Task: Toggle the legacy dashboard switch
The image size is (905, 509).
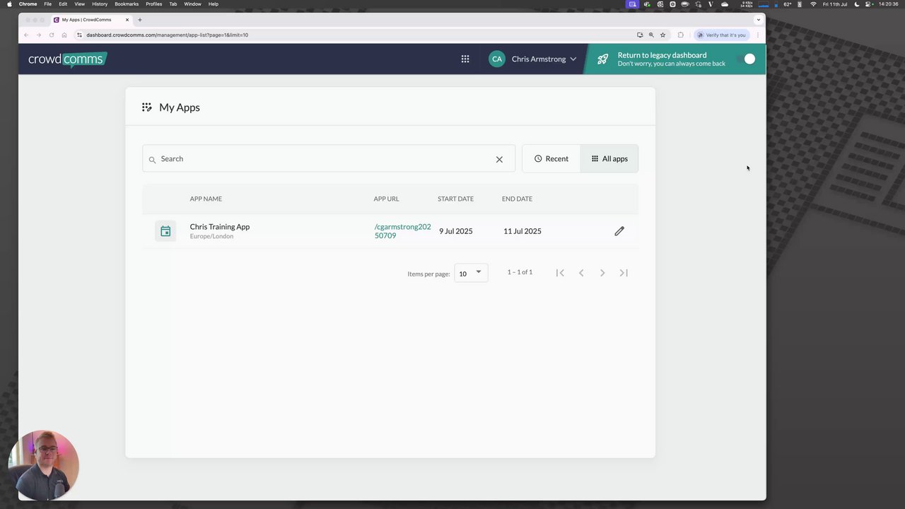Action: (745, 59)
